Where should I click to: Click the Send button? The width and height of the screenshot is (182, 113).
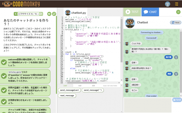[177, 100]
